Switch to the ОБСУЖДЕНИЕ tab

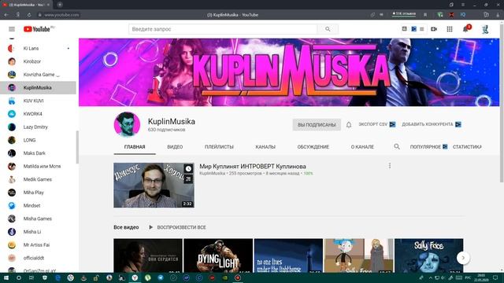313,147
